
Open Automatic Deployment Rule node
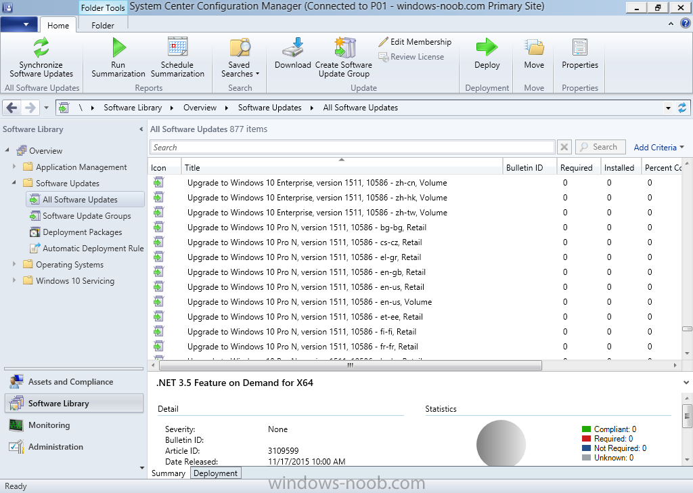click(87, 249)
